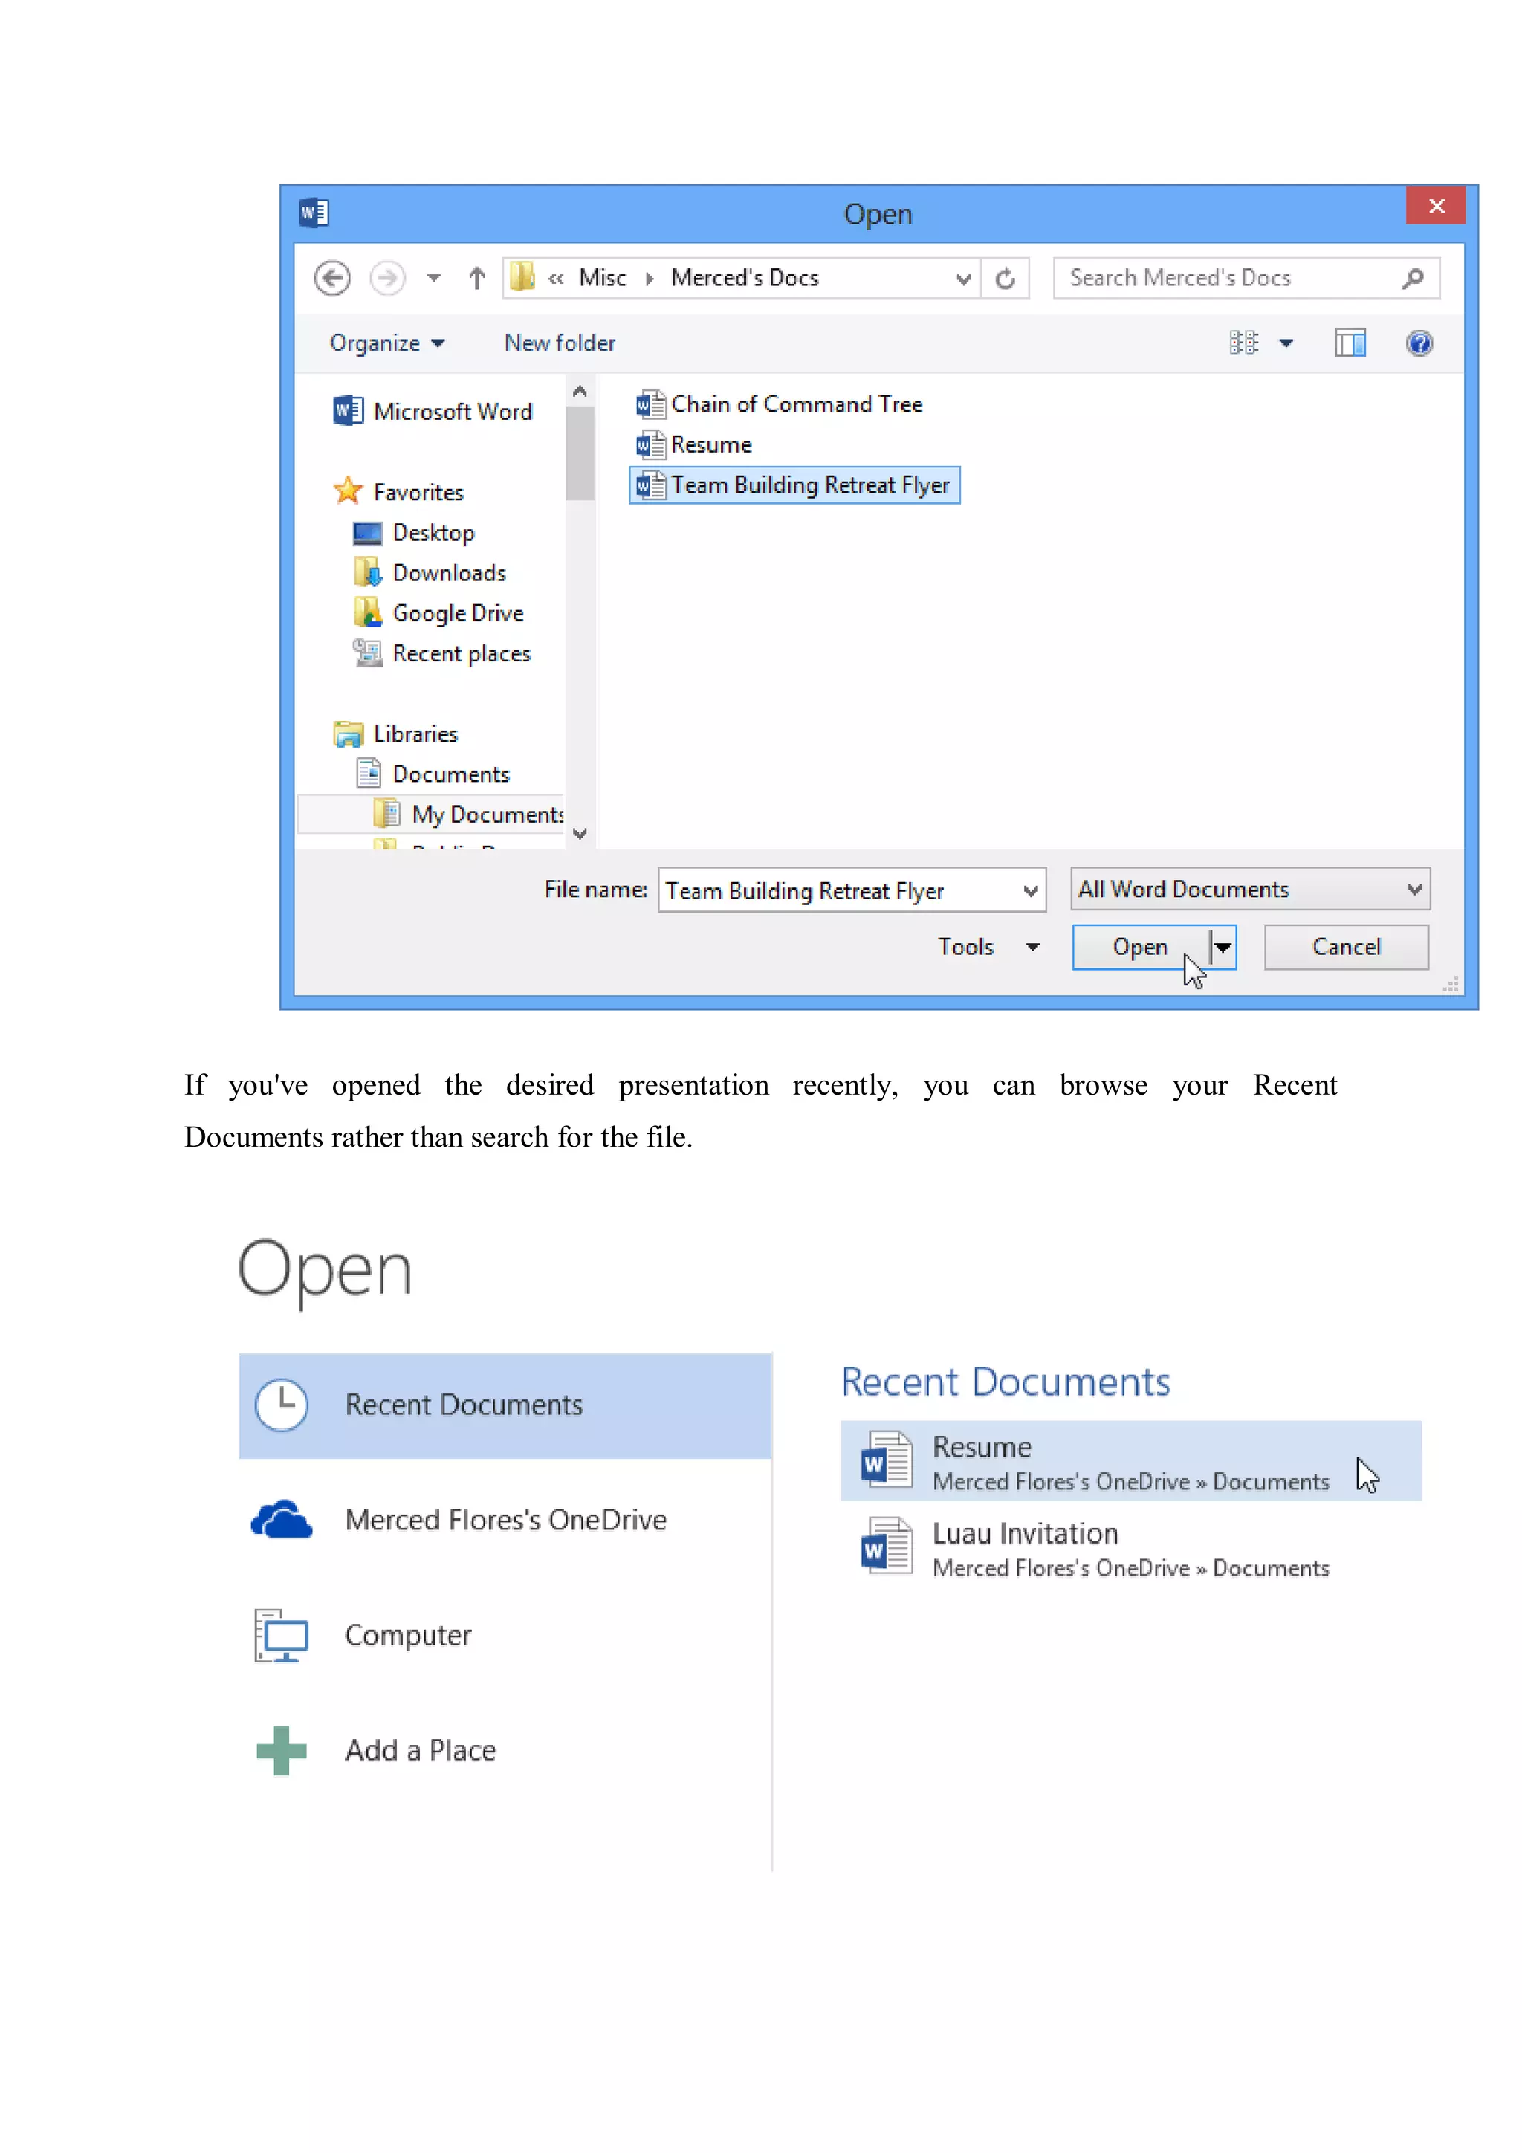Click the folder icon in address bar
Screen dimensions: 1522x2153
[522, 277]
